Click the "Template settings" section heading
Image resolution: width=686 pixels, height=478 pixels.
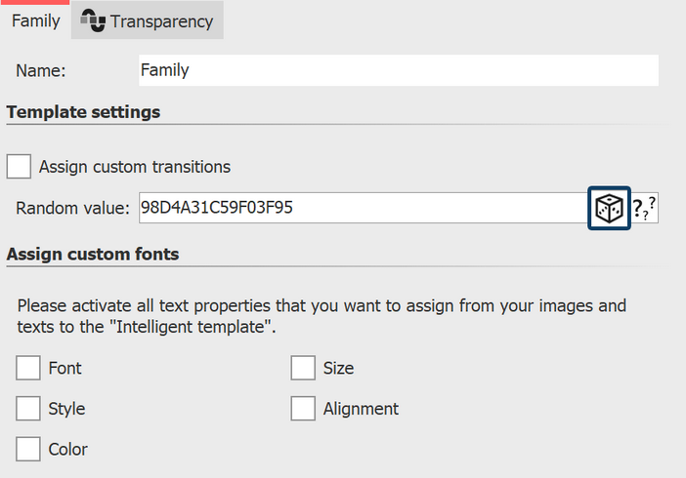pos(83,112)
